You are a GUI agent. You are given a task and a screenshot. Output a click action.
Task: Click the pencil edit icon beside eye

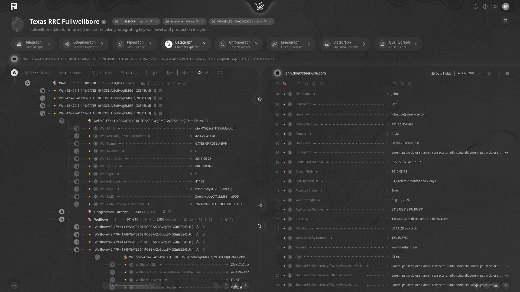coord(207,73)
